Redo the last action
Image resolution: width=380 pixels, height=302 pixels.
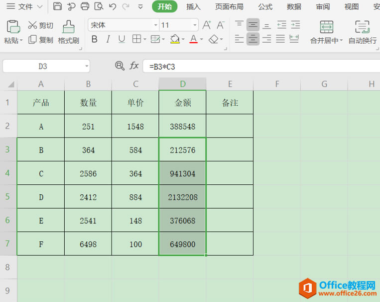click(126, 6)
